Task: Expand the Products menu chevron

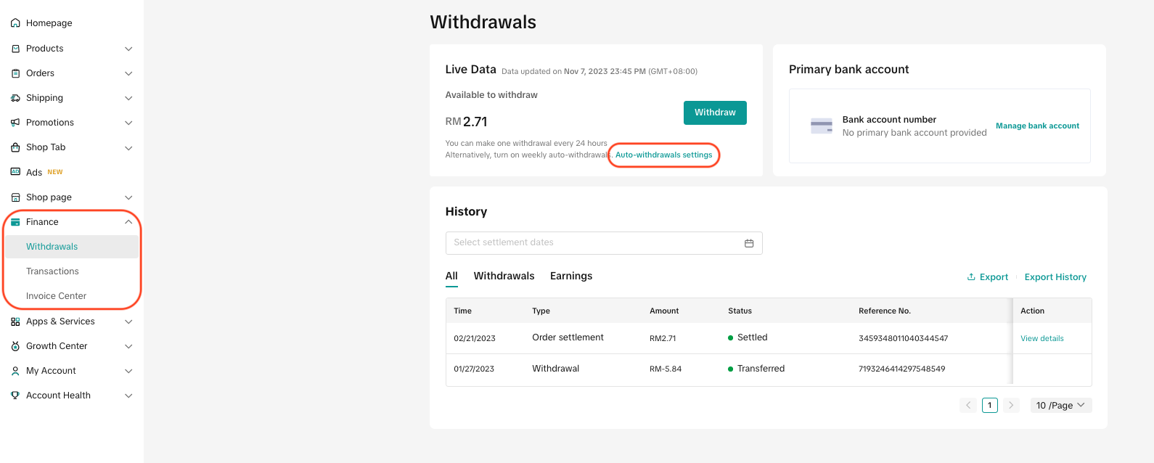Action: 128,49
